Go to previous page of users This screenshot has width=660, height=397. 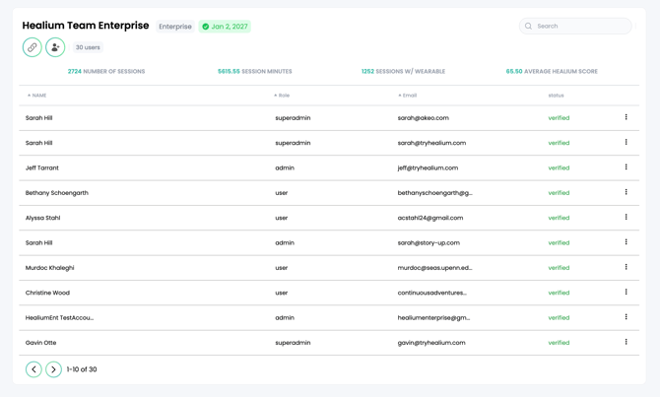coord(33,369)
